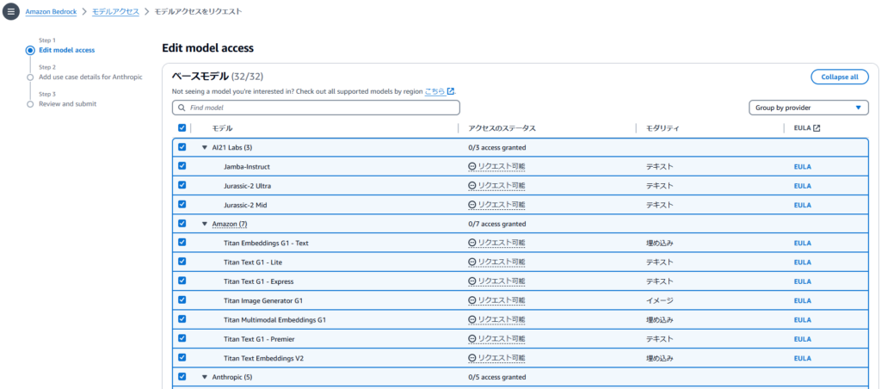Toggle the select-all checkbox in table header

pyautogui.click(x=182, y=128)
